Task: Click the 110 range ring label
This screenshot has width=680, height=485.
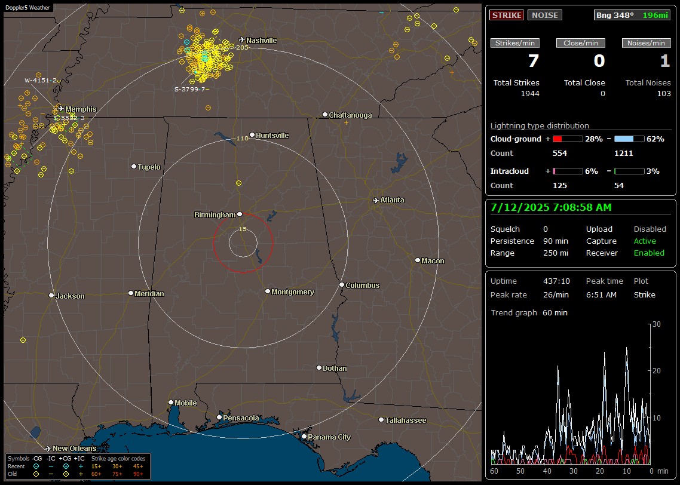Action: pyautogui.click(x=243, y=138)
